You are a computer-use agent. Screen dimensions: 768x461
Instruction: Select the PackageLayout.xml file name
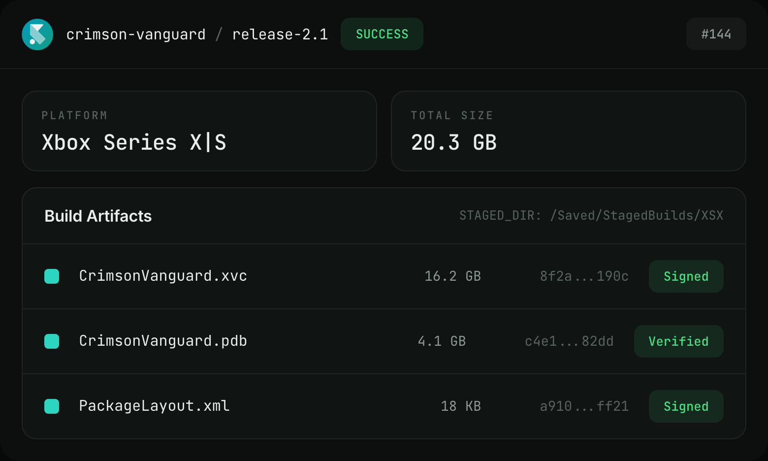(x=154, y=406)
